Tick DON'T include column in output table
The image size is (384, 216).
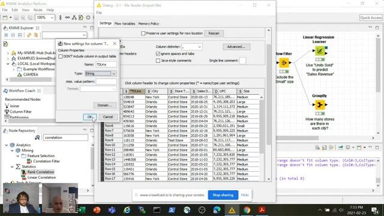click(x=61, y=56)
